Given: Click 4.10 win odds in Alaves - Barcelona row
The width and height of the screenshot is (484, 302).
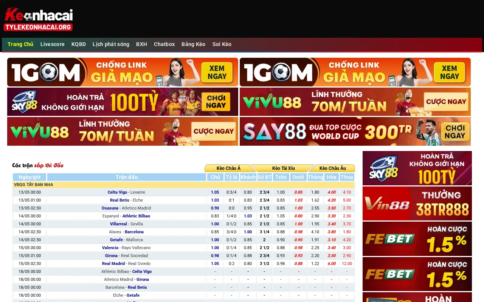Looking at the screenshot, I should pos(315,232).
